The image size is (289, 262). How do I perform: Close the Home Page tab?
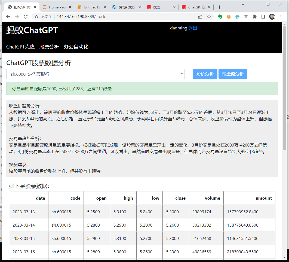point(70,7)
